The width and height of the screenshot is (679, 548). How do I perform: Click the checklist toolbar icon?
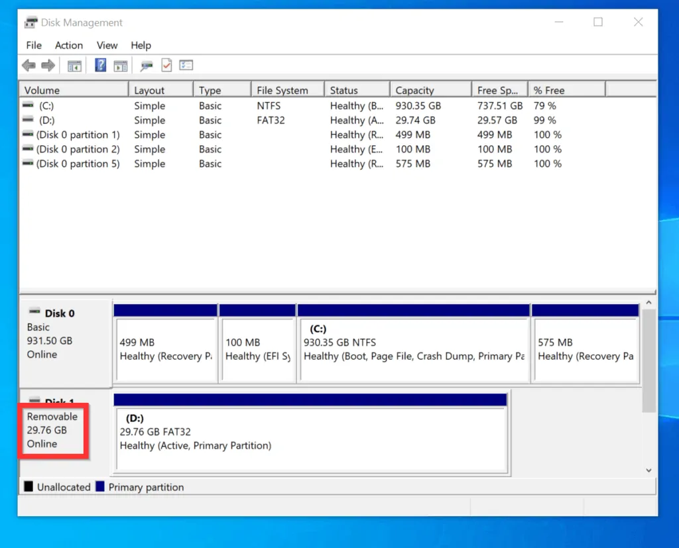pos(186,65)
